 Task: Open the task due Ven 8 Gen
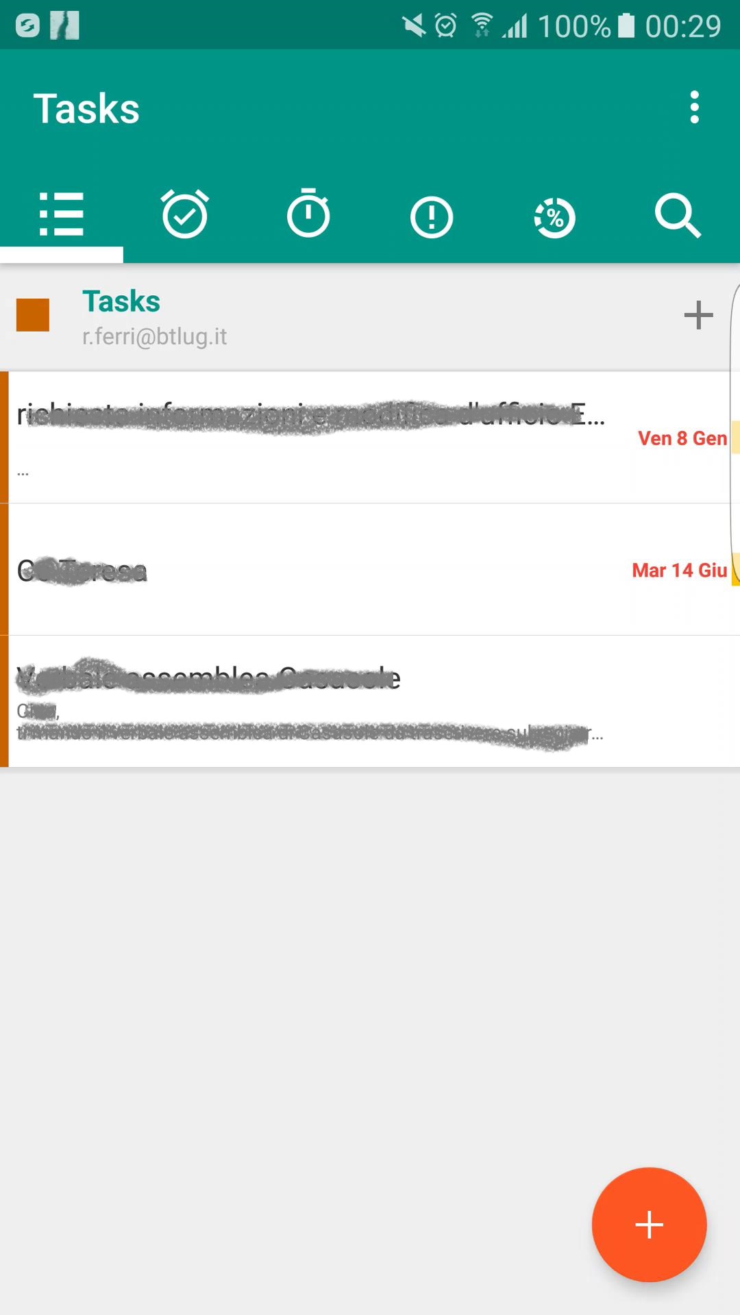tap(370, 438)
